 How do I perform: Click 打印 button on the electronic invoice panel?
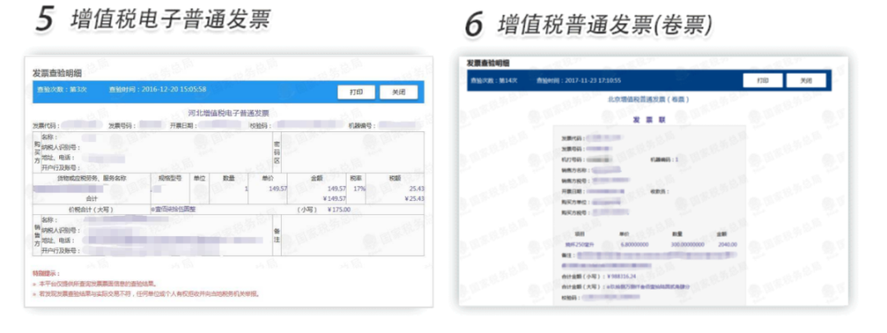(356, 92)
